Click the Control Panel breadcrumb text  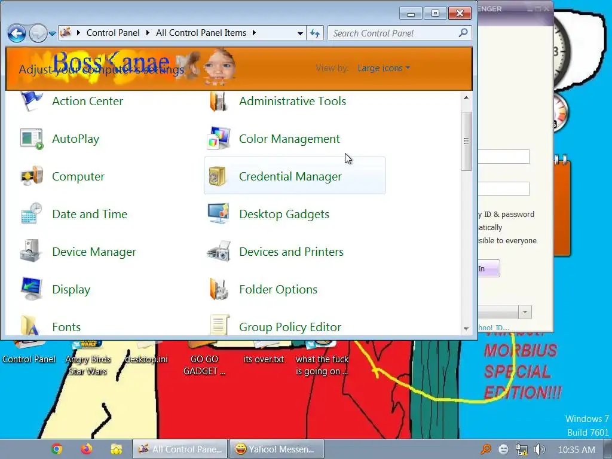click(x=113, y=33)
